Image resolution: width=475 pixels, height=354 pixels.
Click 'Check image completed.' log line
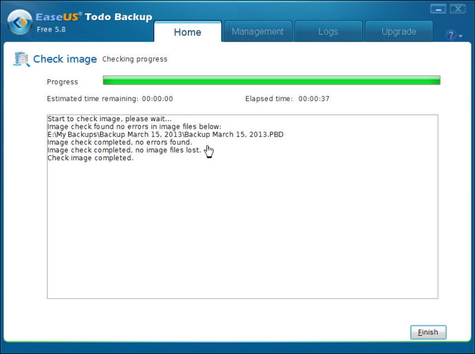91,158
